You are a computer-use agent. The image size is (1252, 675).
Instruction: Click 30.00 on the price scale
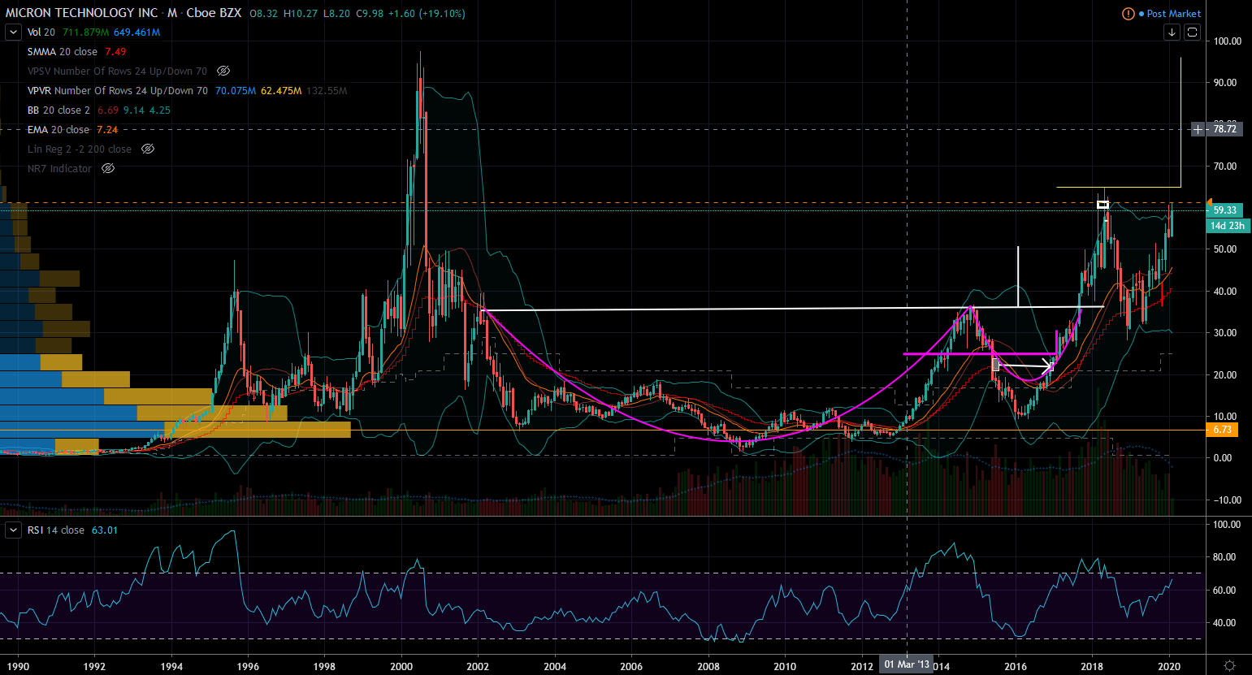point(1227,333)
